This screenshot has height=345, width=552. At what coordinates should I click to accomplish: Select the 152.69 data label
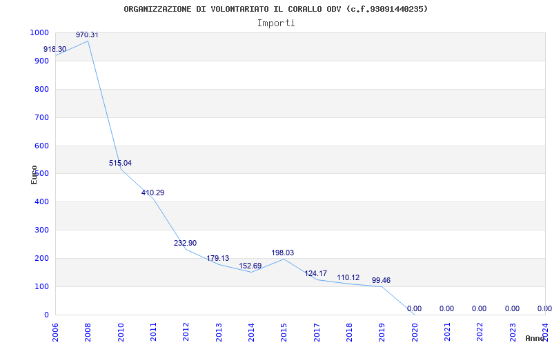pos(250,266)
